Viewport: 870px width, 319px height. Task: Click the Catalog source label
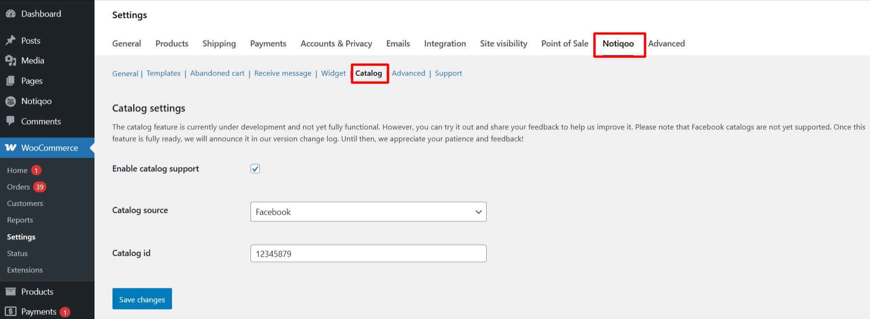140,210
